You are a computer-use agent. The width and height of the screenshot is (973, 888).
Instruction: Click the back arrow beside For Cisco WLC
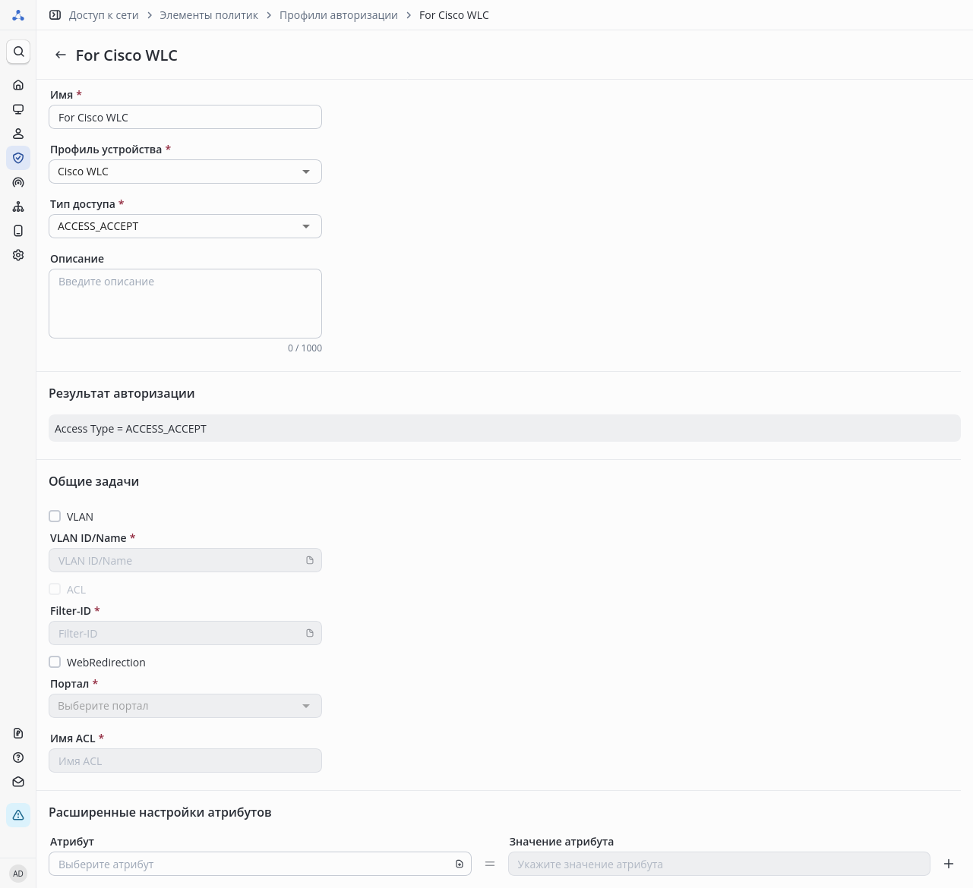tap(61, 55)
